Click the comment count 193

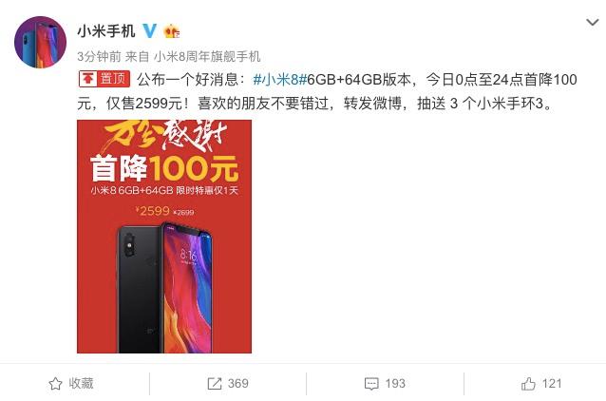(x=395, y=383)
